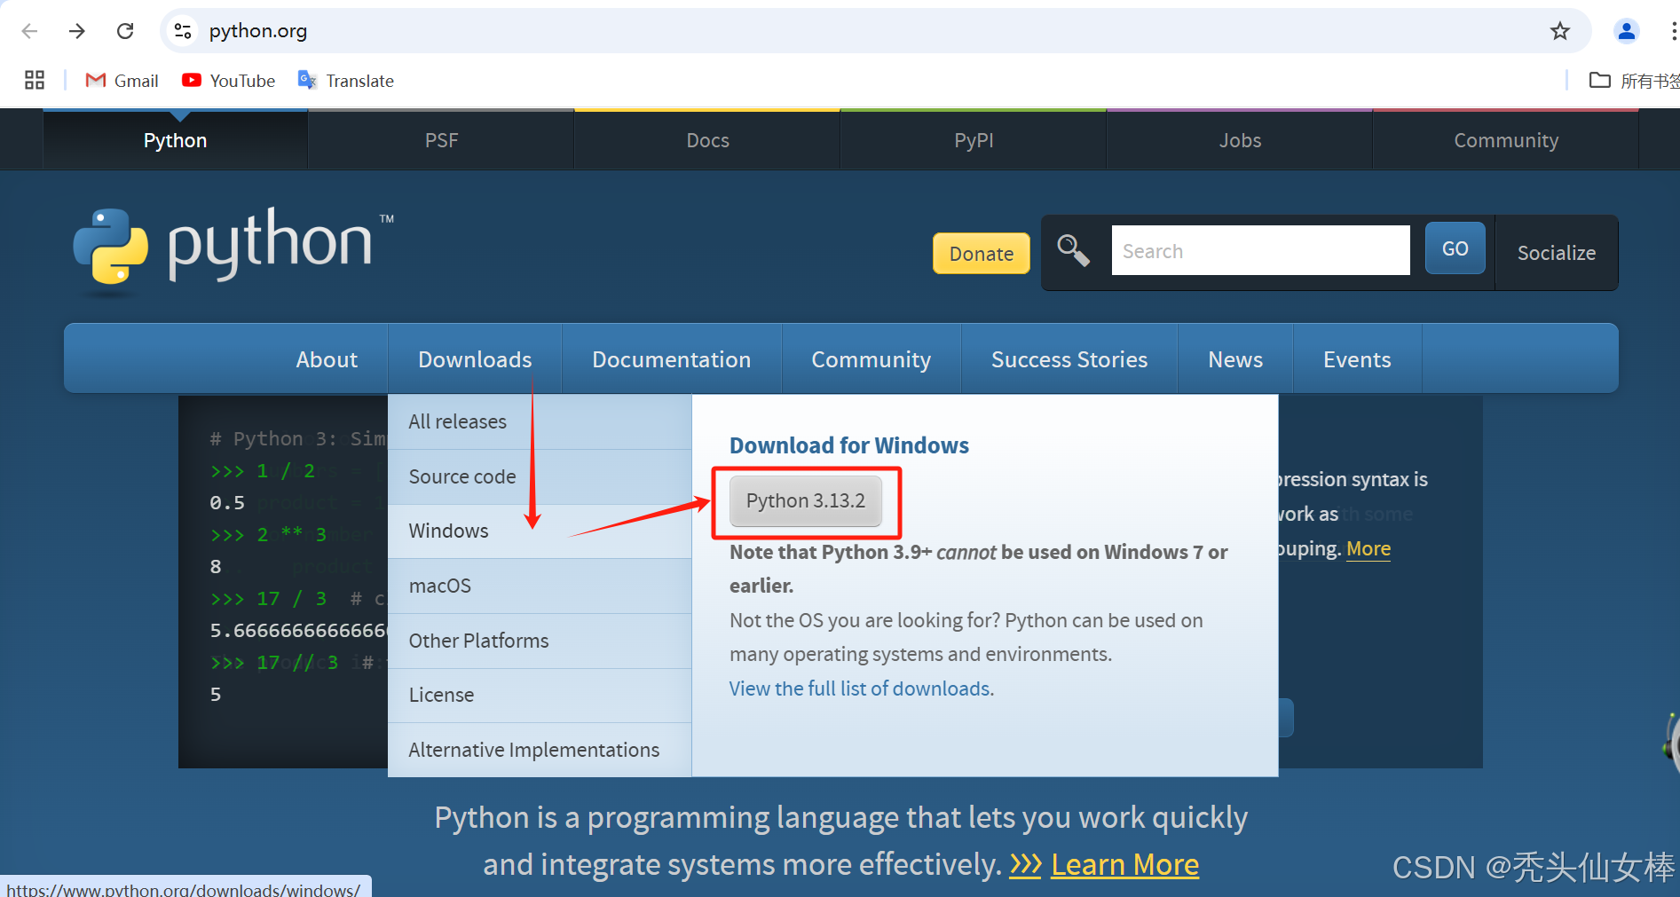The height and width of the screenshot is (897, 1680).
Task: Open the News navigation menu
Action: (1235, 359)
